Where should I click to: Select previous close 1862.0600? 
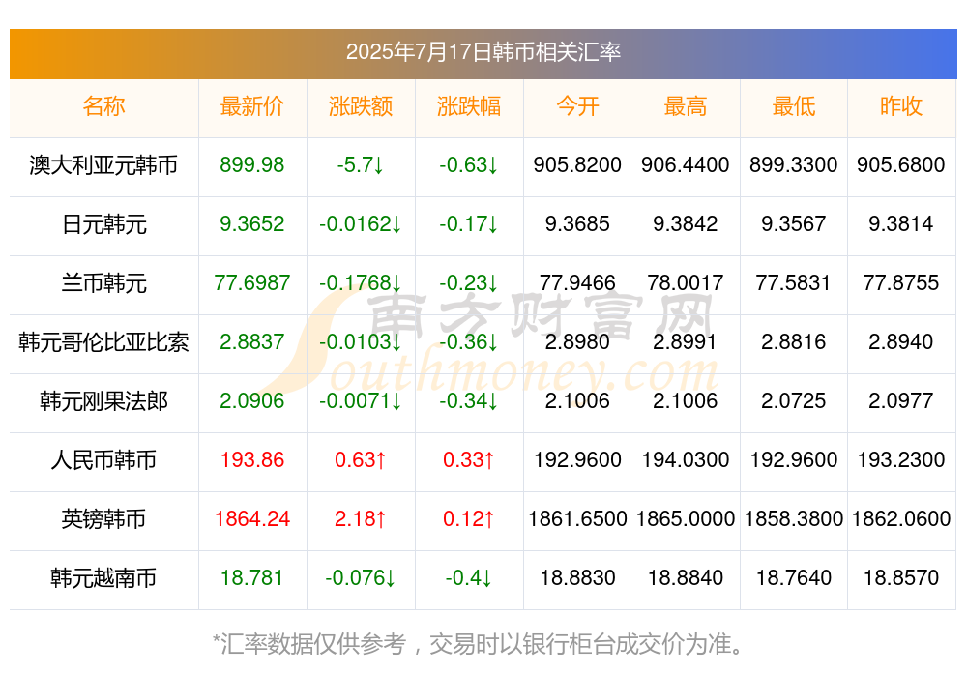(x=901, y=519)
